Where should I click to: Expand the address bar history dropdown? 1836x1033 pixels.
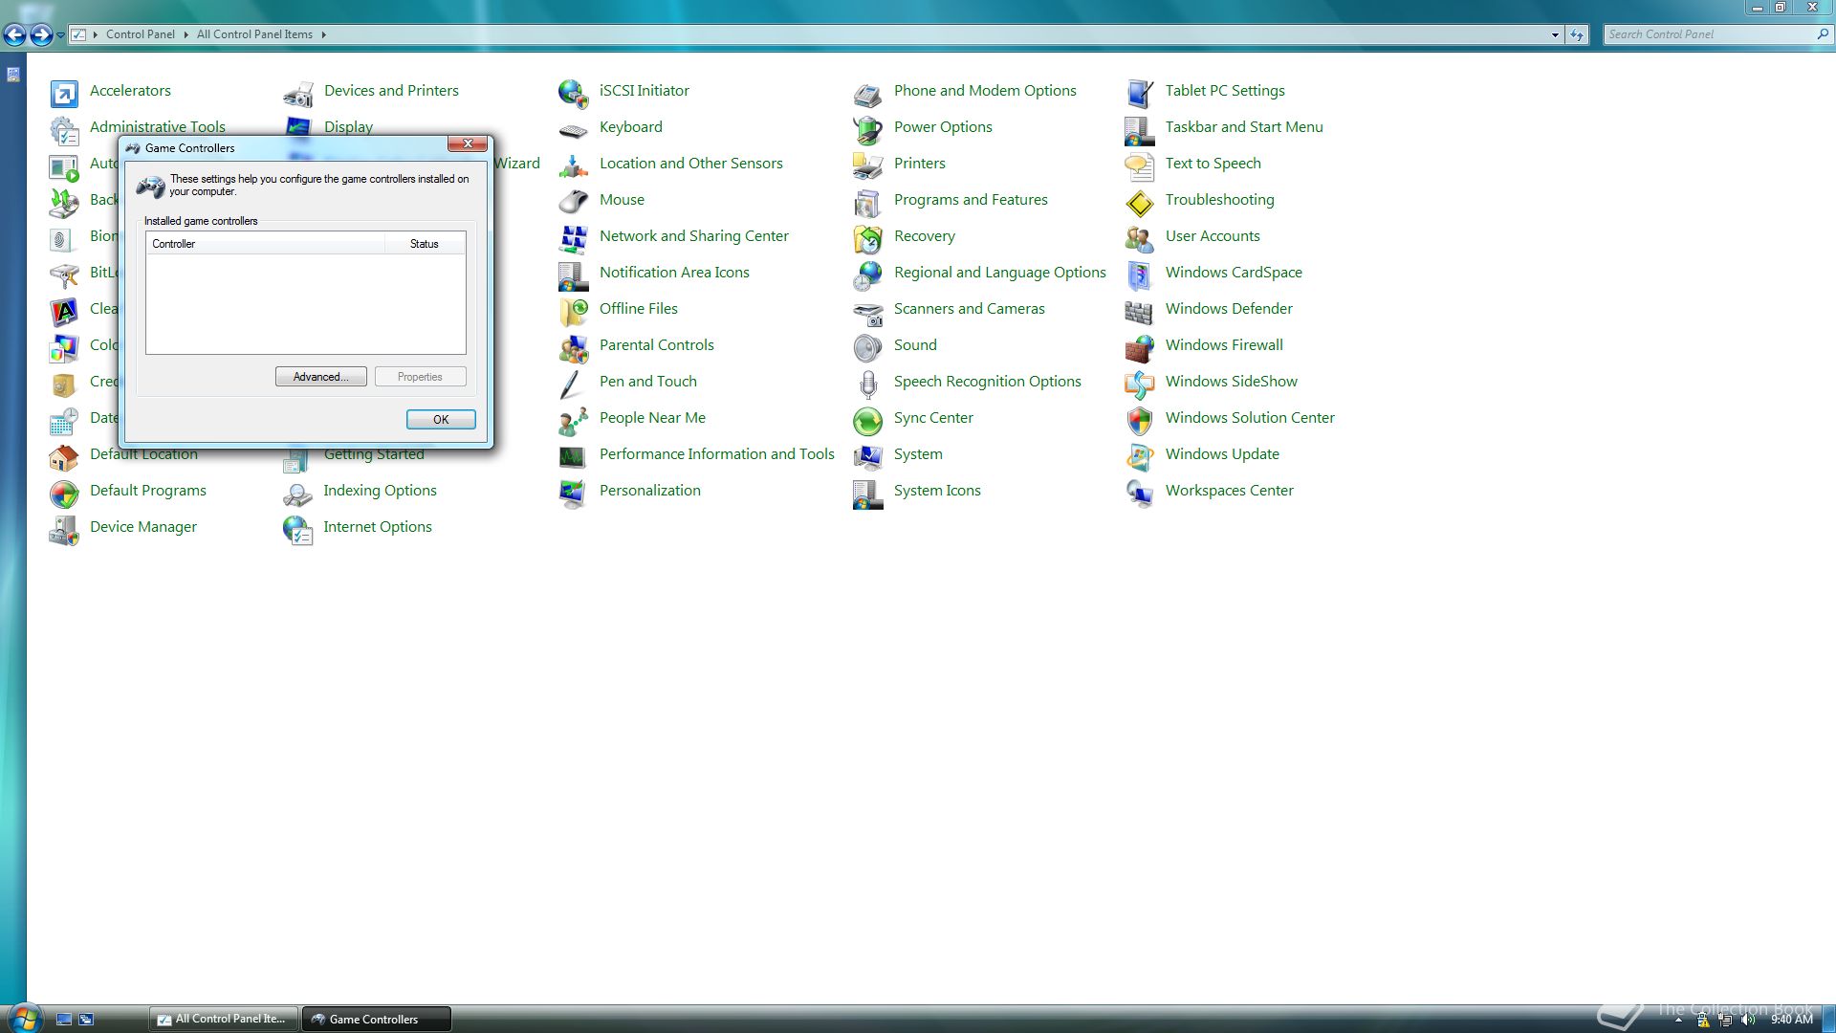tap(1555, 34)
